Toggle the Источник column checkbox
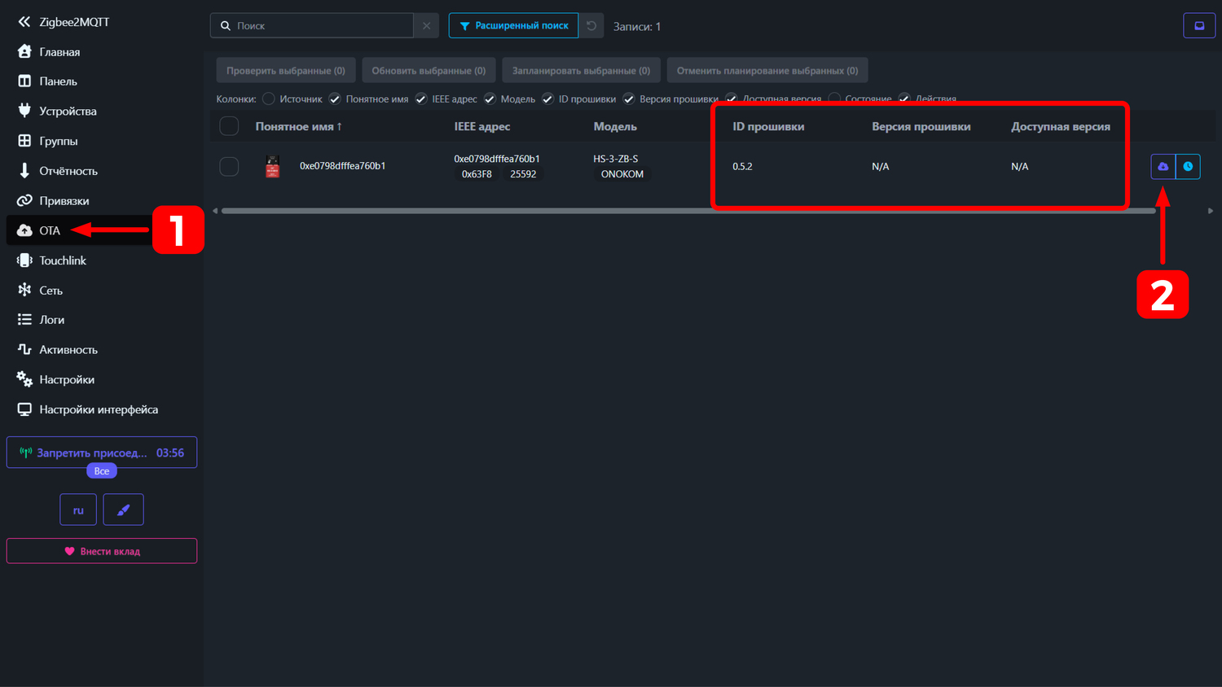This screenshot has height=687, width=1222. (269, 98)
